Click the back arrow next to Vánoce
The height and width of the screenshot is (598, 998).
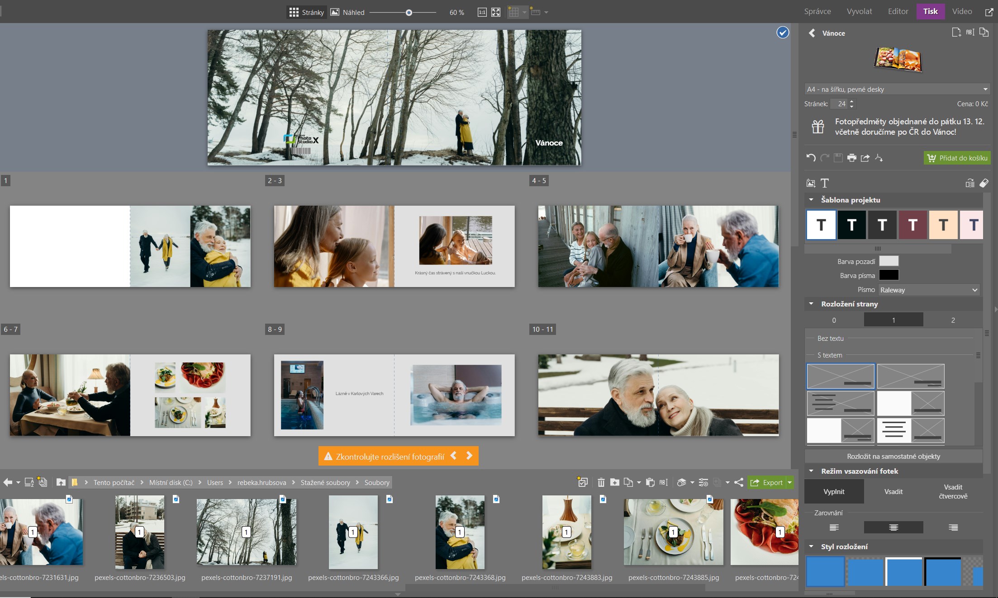pos(812,33)
